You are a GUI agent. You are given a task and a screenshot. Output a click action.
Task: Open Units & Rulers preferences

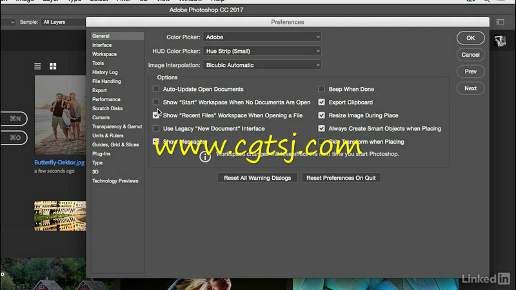coord(108,135)
